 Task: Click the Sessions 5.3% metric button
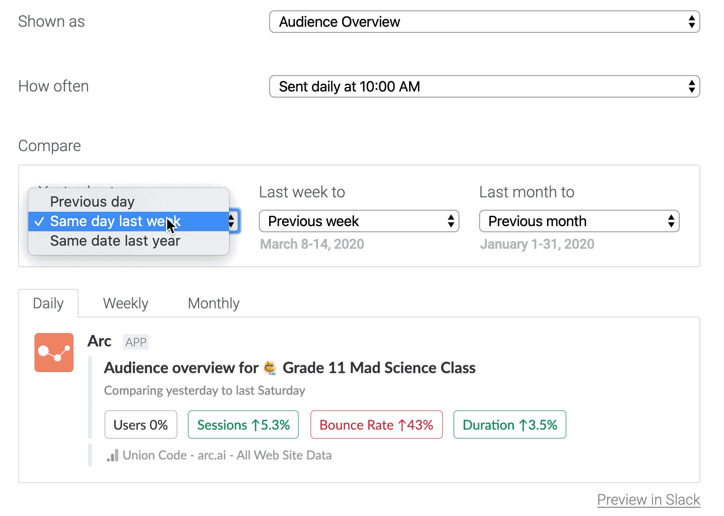point(243,425)
